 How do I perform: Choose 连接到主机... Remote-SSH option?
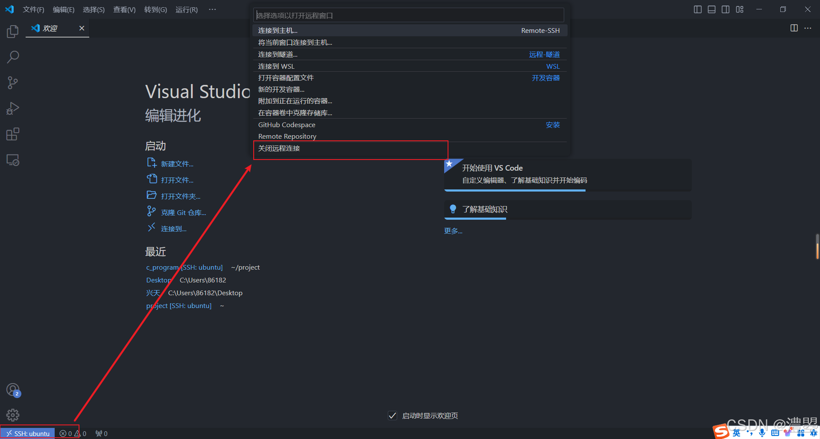pyautogui.click(x=410, y=30)
